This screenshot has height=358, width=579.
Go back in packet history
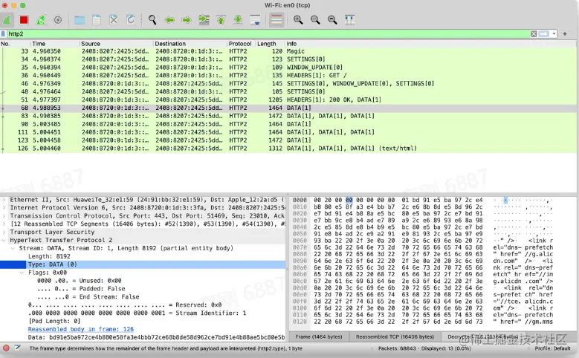point(169,19)
